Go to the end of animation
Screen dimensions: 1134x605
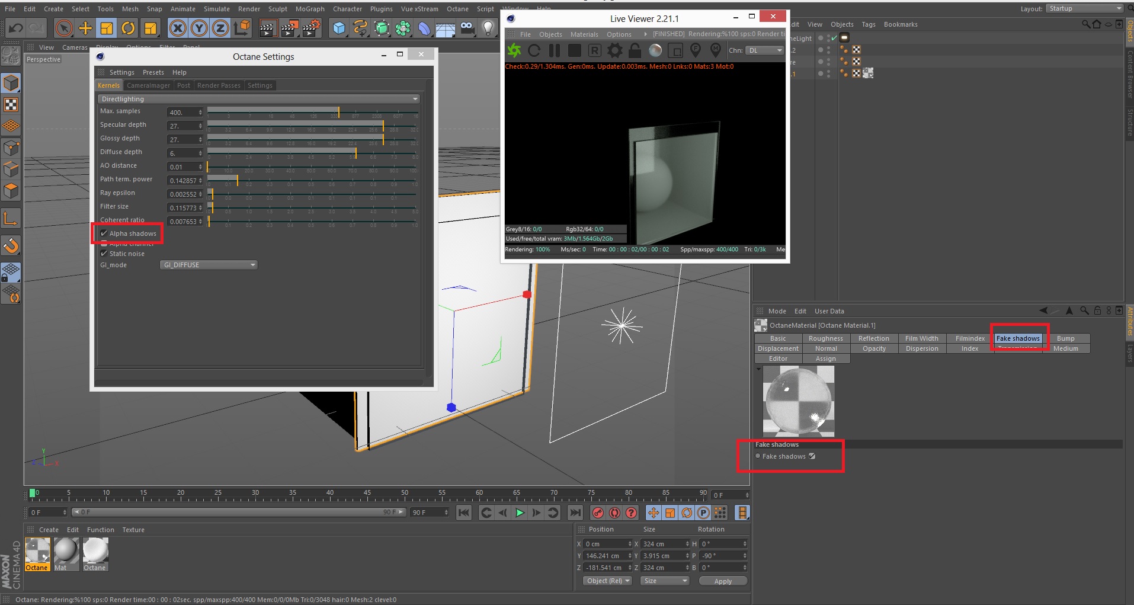pyautogui.click(x=575, y=513)
